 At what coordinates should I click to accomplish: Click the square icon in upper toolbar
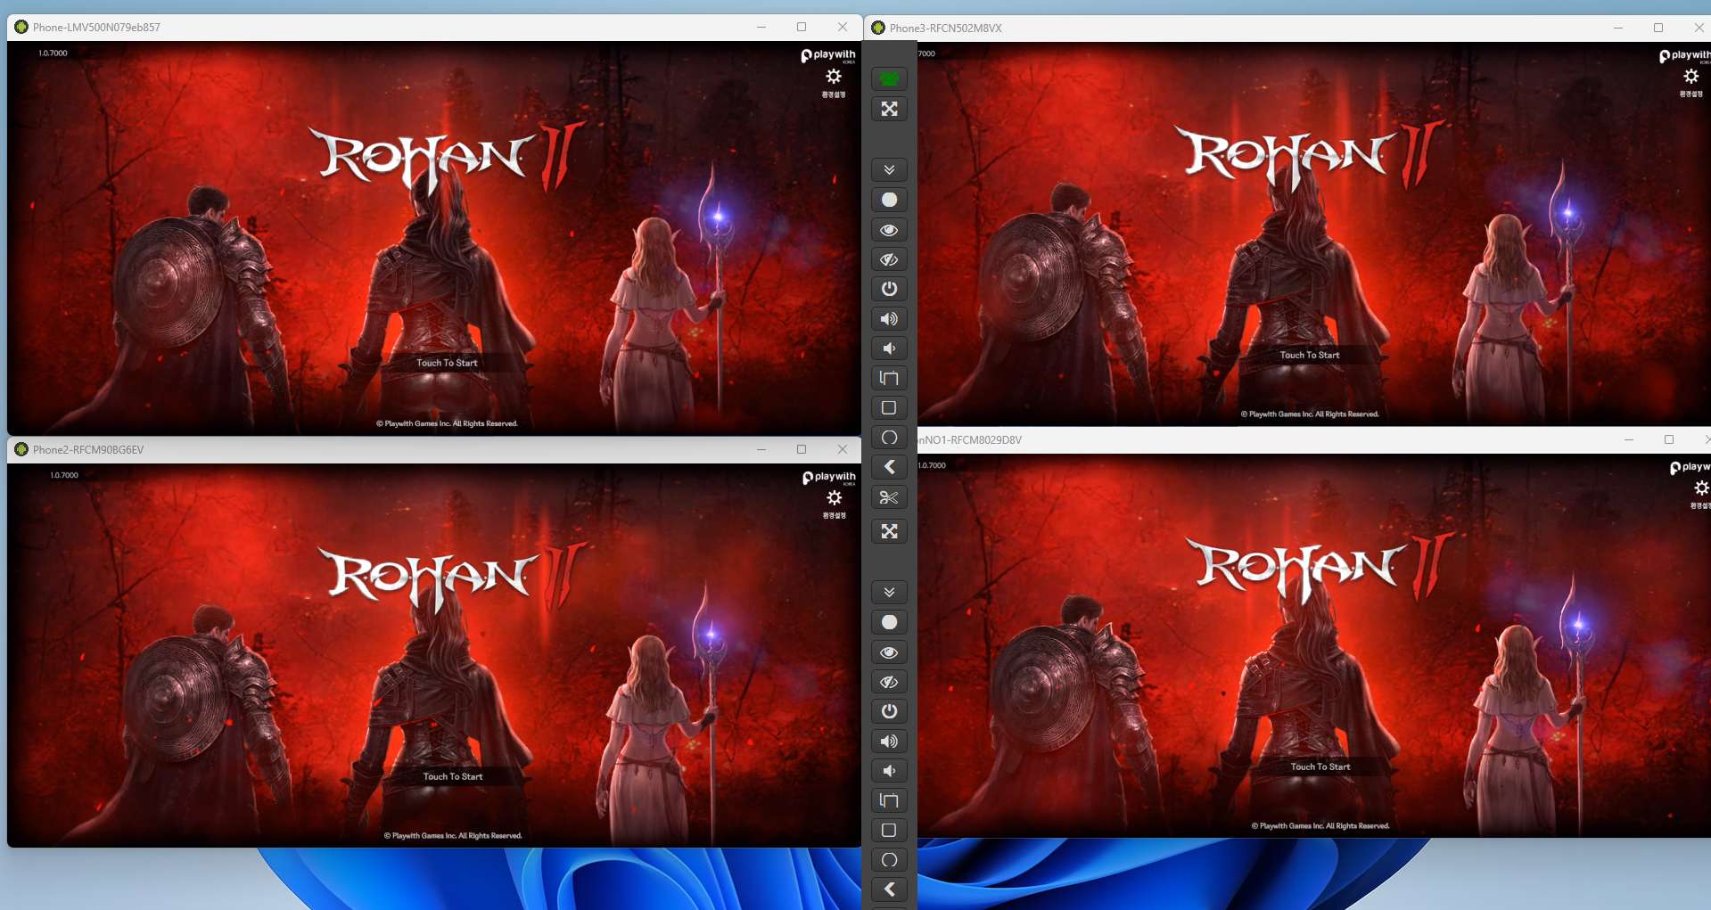(x=889, y=407)
